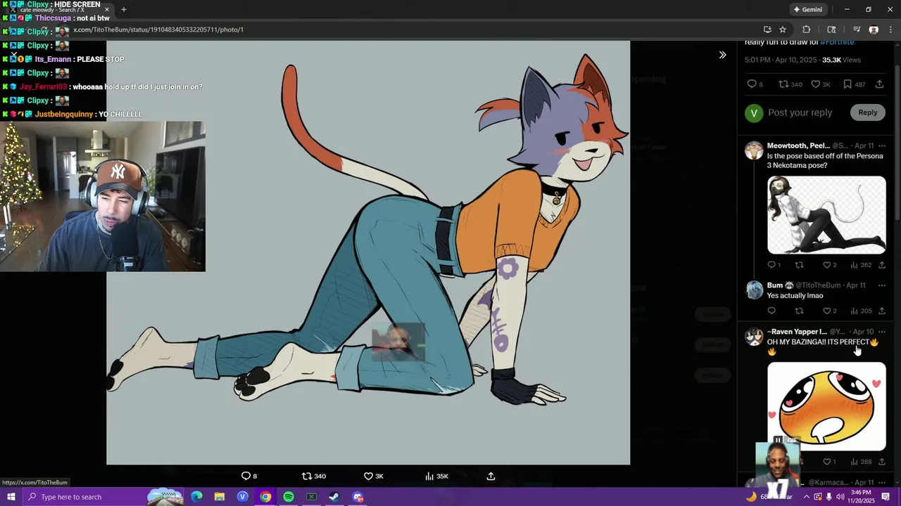Open more options on Raven Yapper's reply
The image size is (901, 506).
point(881,332)
